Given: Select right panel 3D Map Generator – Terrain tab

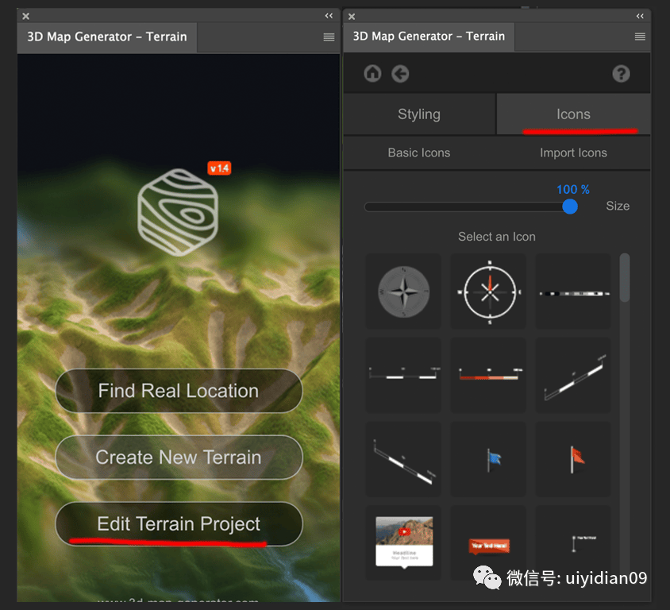Looking at the screenshot, I should 429,37.
